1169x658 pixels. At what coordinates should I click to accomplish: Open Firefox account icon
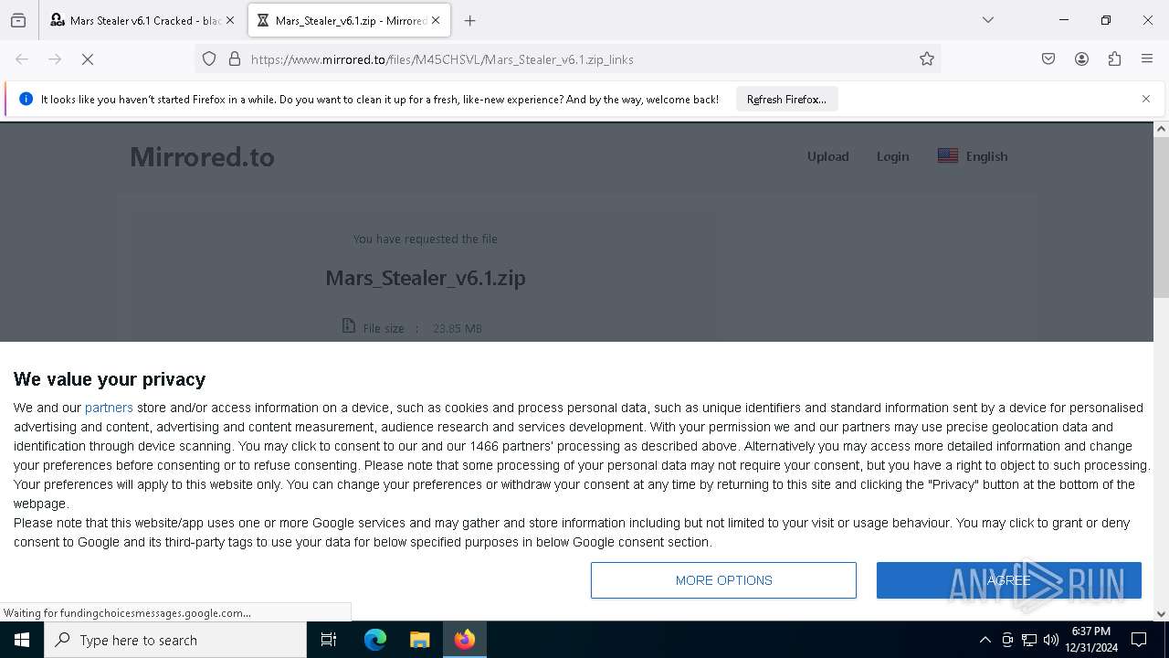point(1081,59)
